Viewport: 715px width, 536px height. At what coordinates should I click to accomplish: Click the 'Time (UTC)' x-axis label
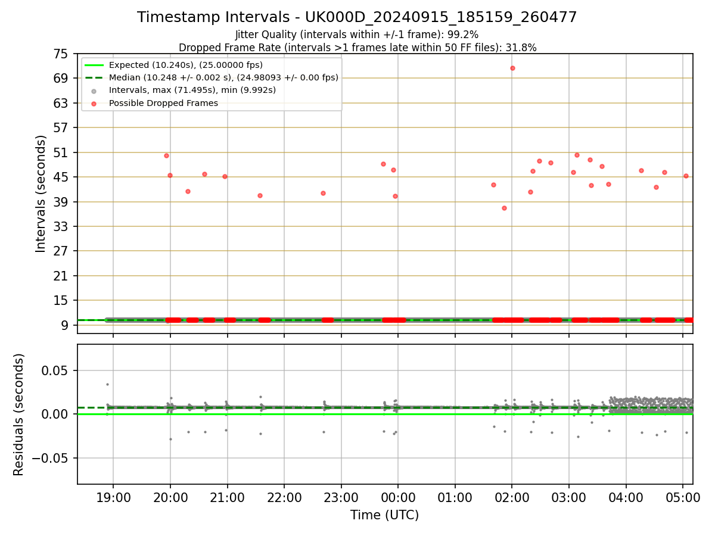click(384, 515)
